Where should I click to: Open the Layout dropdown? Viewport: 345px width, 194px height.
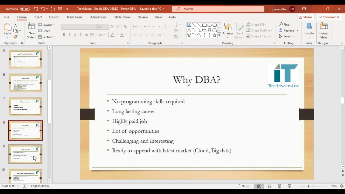(46, 25)
